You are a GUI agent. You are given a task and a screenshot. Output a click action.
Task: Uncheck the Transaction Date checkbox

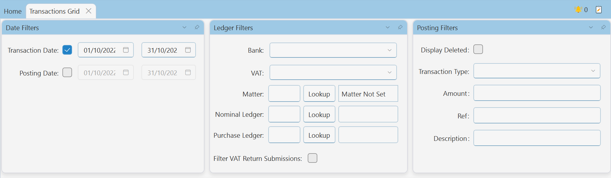click(67, 50)
